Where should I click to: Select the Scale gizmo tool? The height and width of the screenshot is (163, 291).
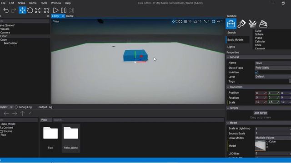(38, 10)
